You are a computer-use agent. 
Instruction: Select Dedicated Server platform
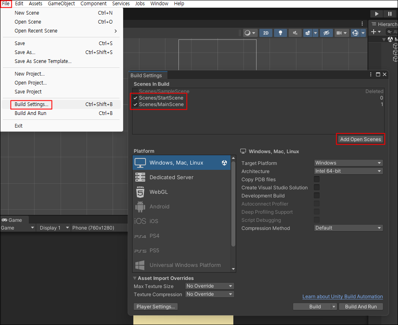181,178
